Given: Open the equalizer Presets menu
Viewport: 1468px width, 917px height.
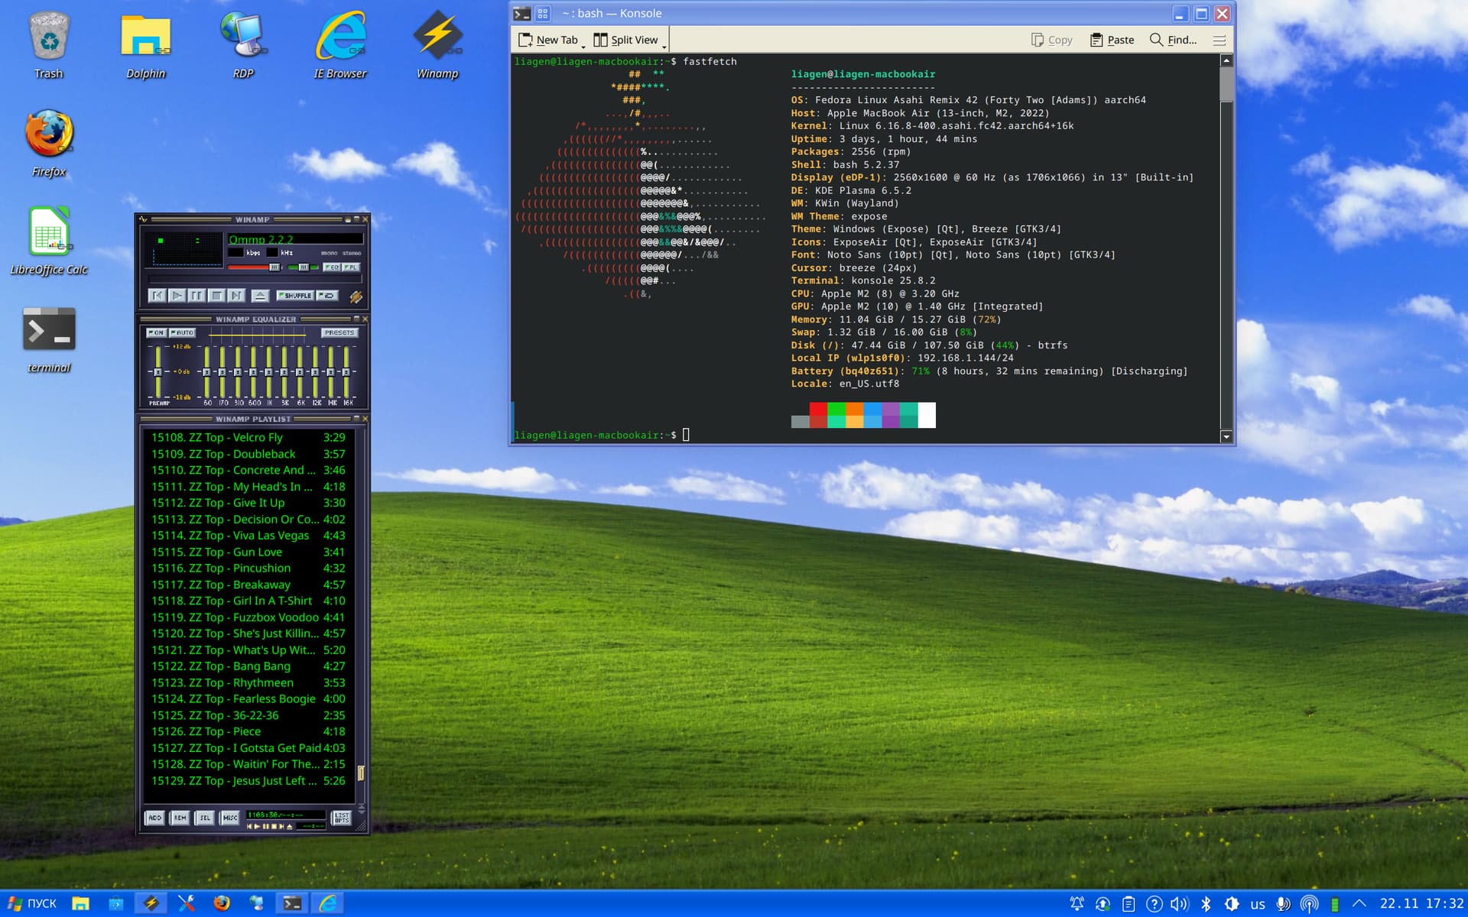Looking at the screenshot, I should (x=339, y=332).
